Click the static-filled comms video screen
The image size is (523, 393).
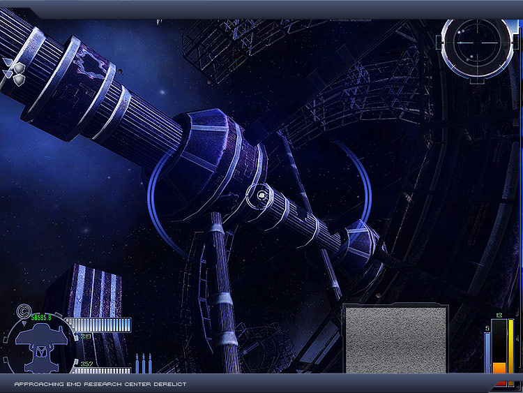(x=395, y=340)
